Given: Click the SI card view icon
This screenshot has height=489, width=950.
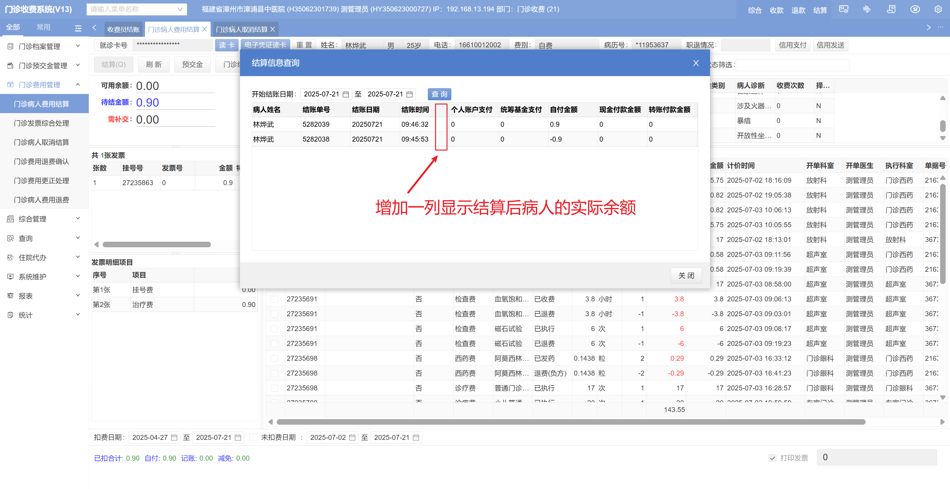Looking at the screenshot, I should [x=843, y=9].
